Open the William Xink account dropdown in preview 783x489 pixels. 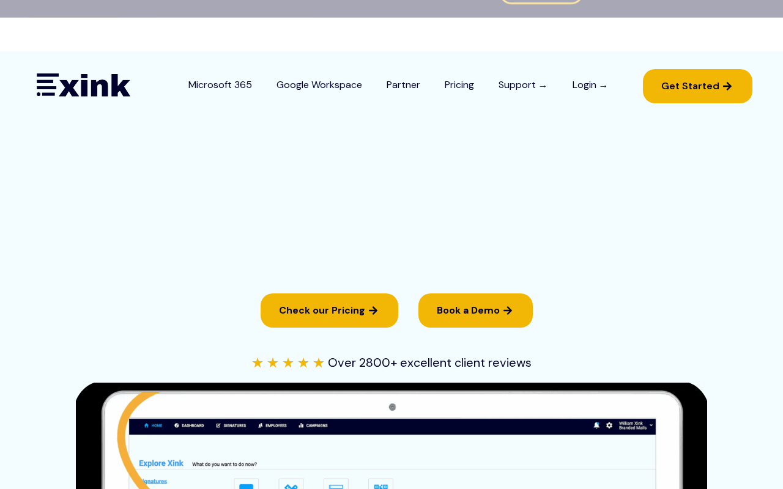[636, 425]
